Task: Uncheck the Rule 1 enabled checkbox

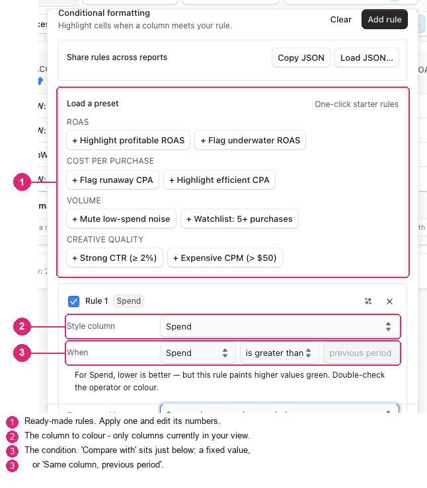Action: point(73,301)
